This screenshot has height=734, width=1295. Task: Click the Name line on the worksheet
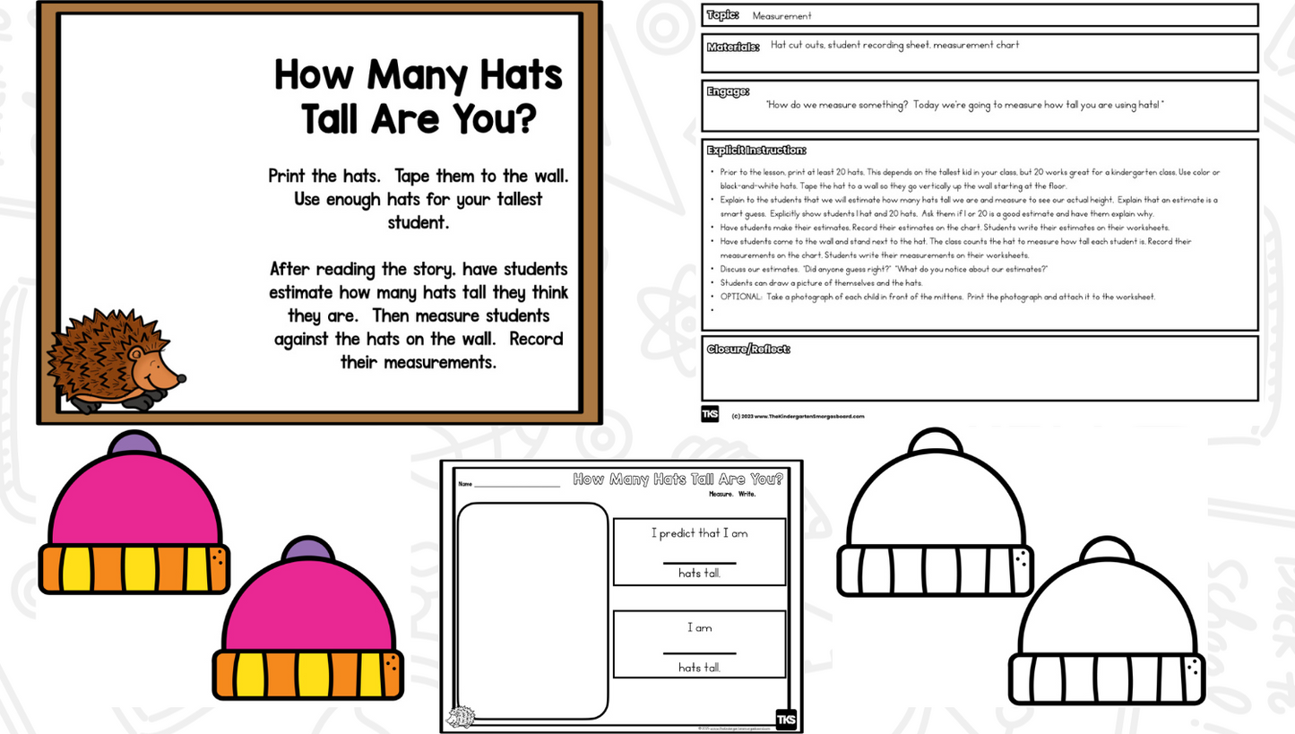pyautogui.click(x=516, y=485)
